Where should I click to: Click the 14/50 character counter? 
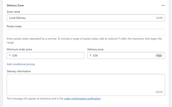click(159, 18)
